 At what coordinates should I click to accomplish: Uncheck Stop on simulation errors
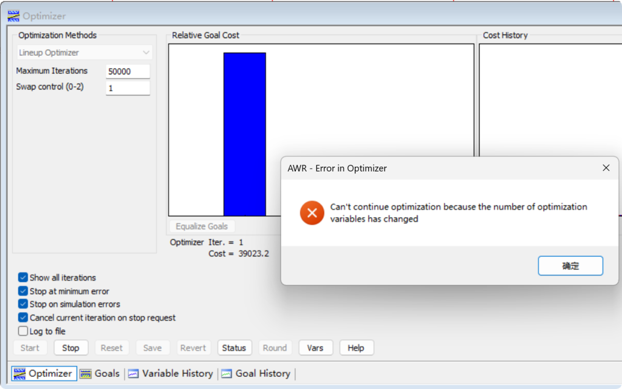23,304
